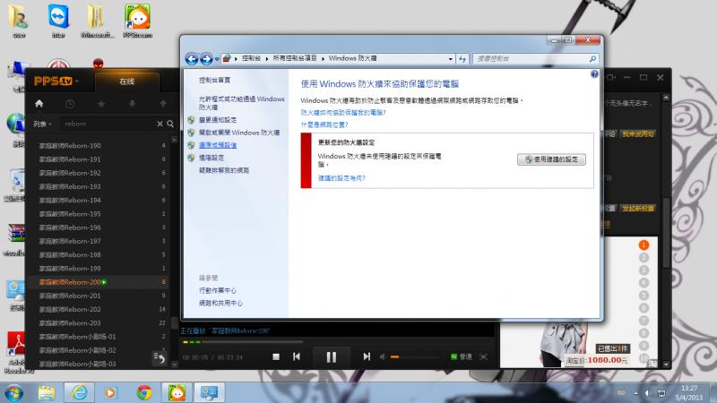Switch to the 在线 tab in PPS
This screenshot has height=403, width=717.
click(x=126, y=81)
